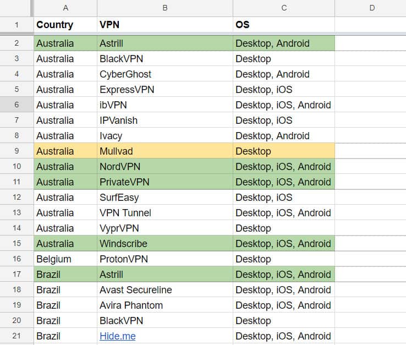Select column D header

(x=372, y=8)
